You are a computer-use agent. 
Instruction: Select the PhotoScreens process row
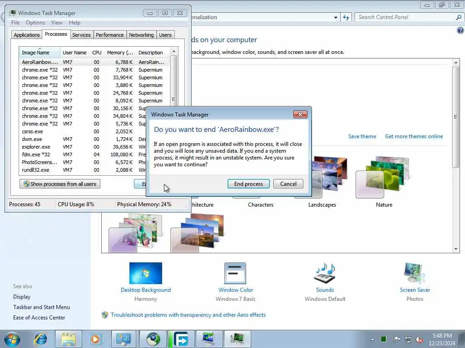click(83, 162)
